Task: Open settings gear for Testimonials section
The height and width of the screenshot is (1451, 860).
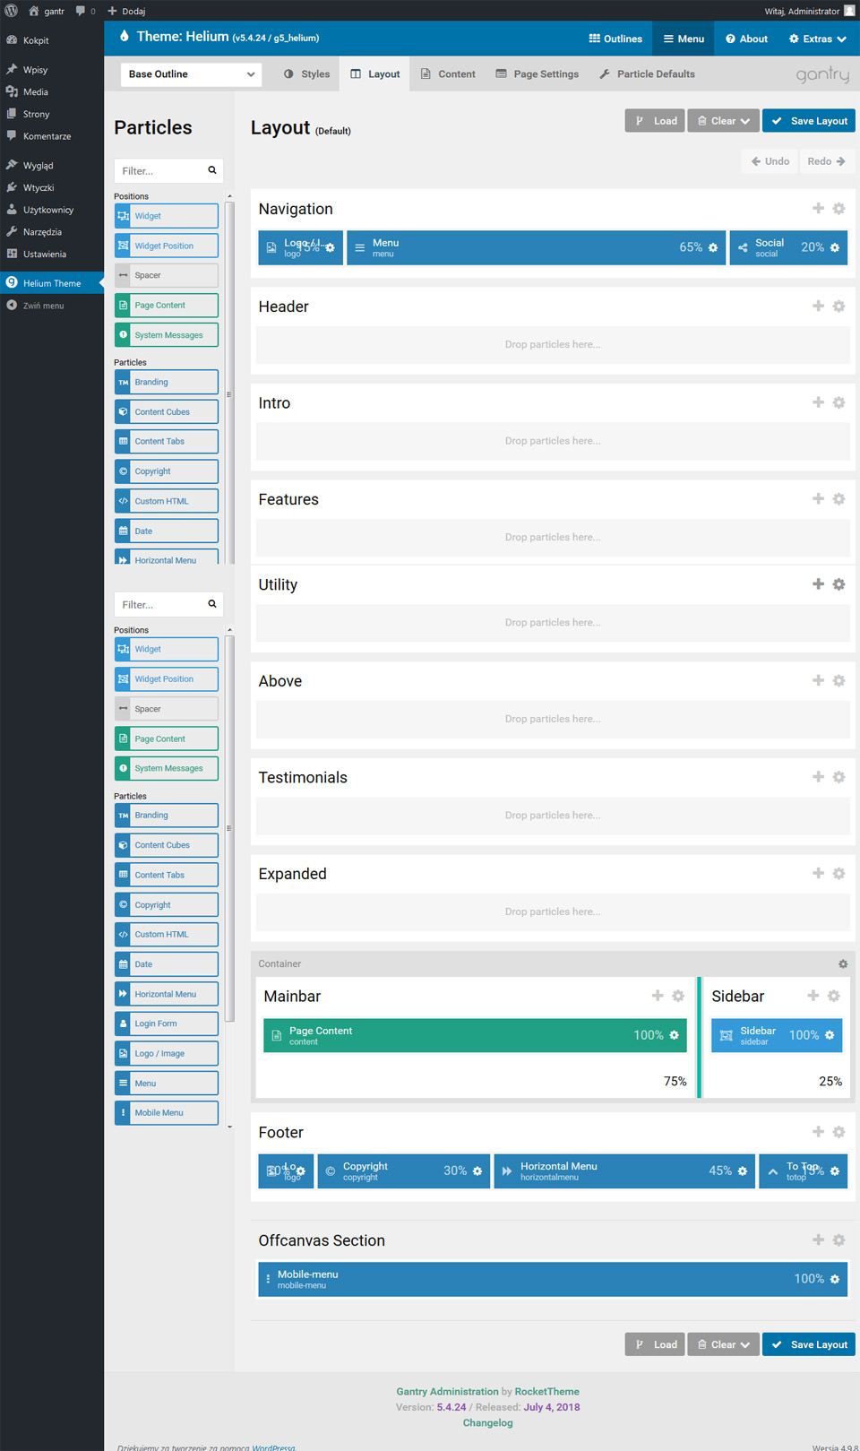Action: (838, 777)
